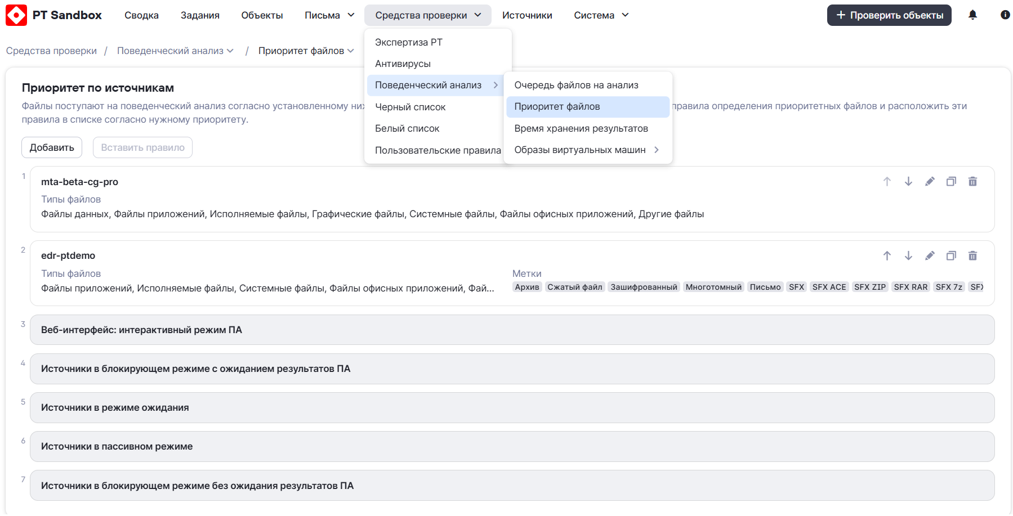Click the PT Sandbox logo icon
This screenshot has width=1013, height=516.
coord(16,15)
